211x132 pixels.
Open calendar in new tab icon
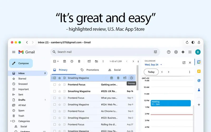pyautogui.click(x=184, y=63)
